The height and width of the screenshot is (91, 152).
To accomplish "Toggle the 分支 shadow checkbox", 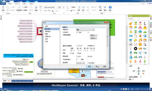I will point(70,53).
